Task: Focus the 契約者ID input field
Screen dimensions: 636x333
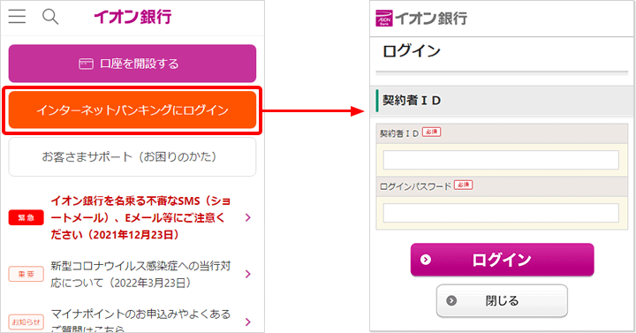Action: tap(501, 160)
